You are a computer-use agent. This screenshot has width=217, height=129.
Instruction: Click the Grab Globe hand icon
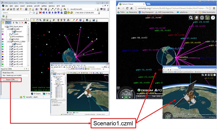click(x=37, y=20)
